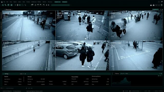This screenshot has height=92, width=164.
Task: Click green button above CAM 7.1 feed
Action: coord(155,9)
